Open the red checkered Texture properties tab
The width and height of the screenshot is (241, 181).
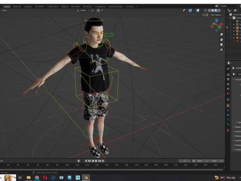(x=228, y=130)
